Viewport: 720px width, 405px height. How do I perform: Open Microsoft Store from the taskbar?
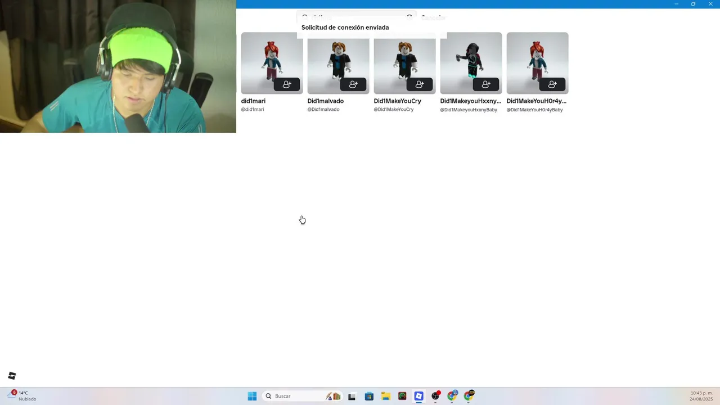pos(369,396)
